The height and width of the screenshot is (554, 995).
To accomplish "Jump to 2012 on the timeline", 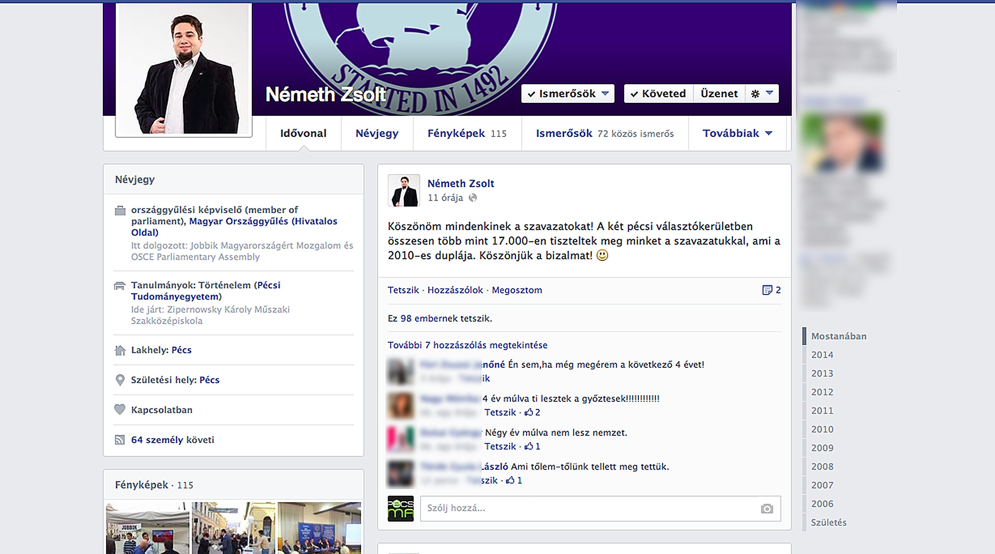I will point(822,392).
